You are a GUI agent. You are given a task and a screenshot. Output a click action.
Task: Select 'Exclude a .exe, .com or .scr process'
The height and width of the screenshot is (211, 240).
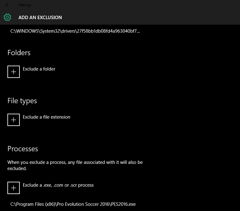pyautogui.click(x=58, y=185)
